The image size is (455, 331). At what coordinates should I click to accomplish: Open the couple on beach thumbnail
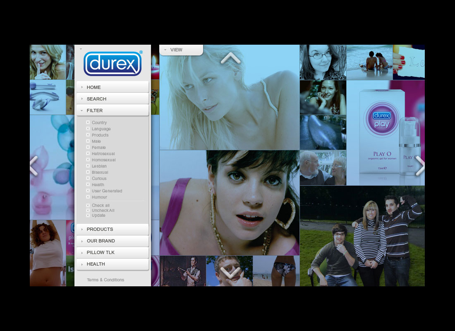[370, 62]
